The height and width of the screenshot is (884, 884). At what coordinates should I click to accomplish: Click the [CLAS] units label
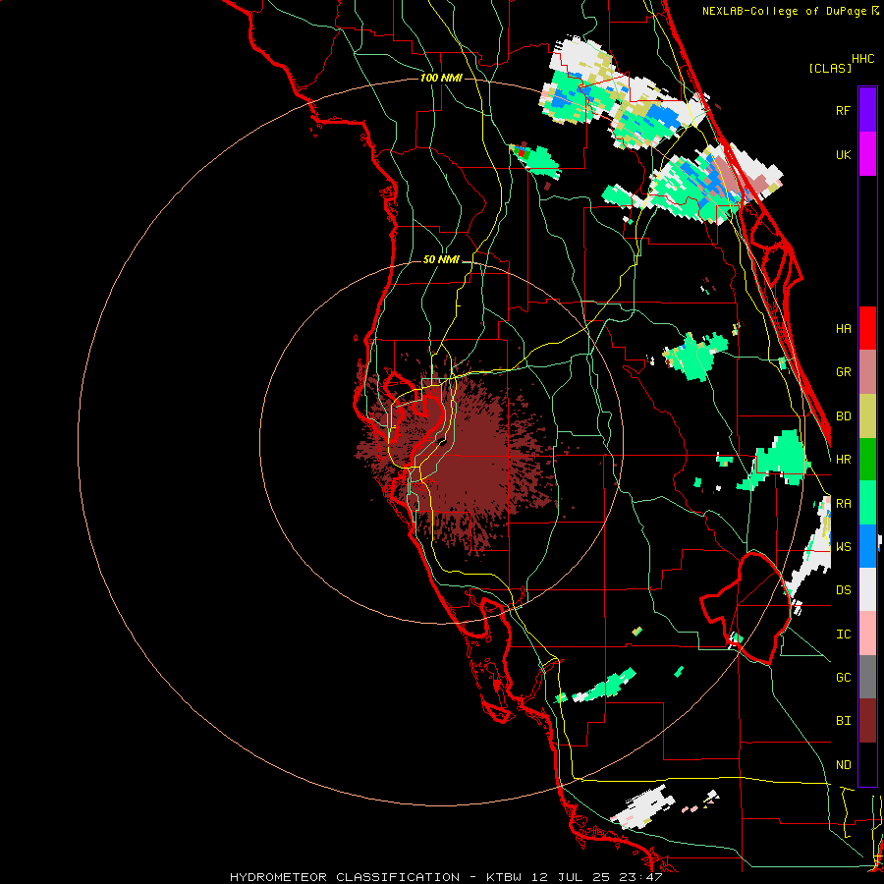click(x=830, y=69)
